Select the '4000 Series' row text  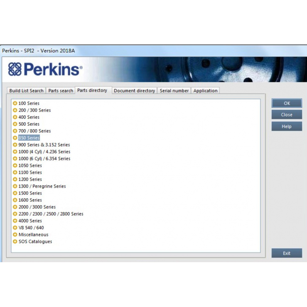[x=30, y=221]
